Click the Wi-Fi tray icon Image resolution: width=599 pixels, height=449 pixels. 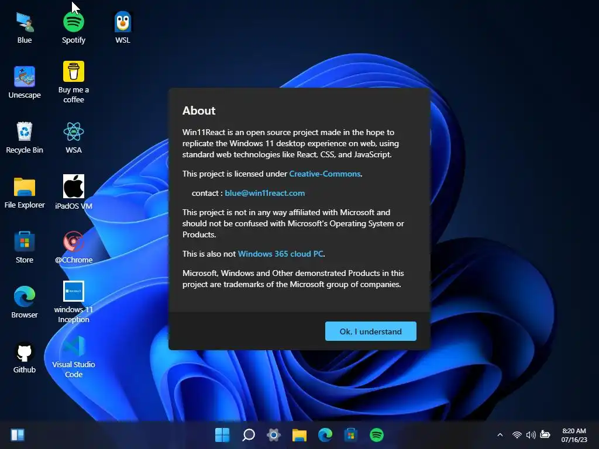pyautogui.click(x=517, y=435)
